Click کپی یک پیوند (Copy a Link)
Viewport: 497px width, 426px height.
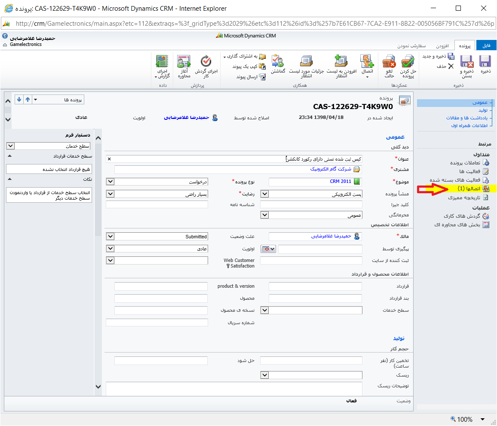click(x=249, y=67)
